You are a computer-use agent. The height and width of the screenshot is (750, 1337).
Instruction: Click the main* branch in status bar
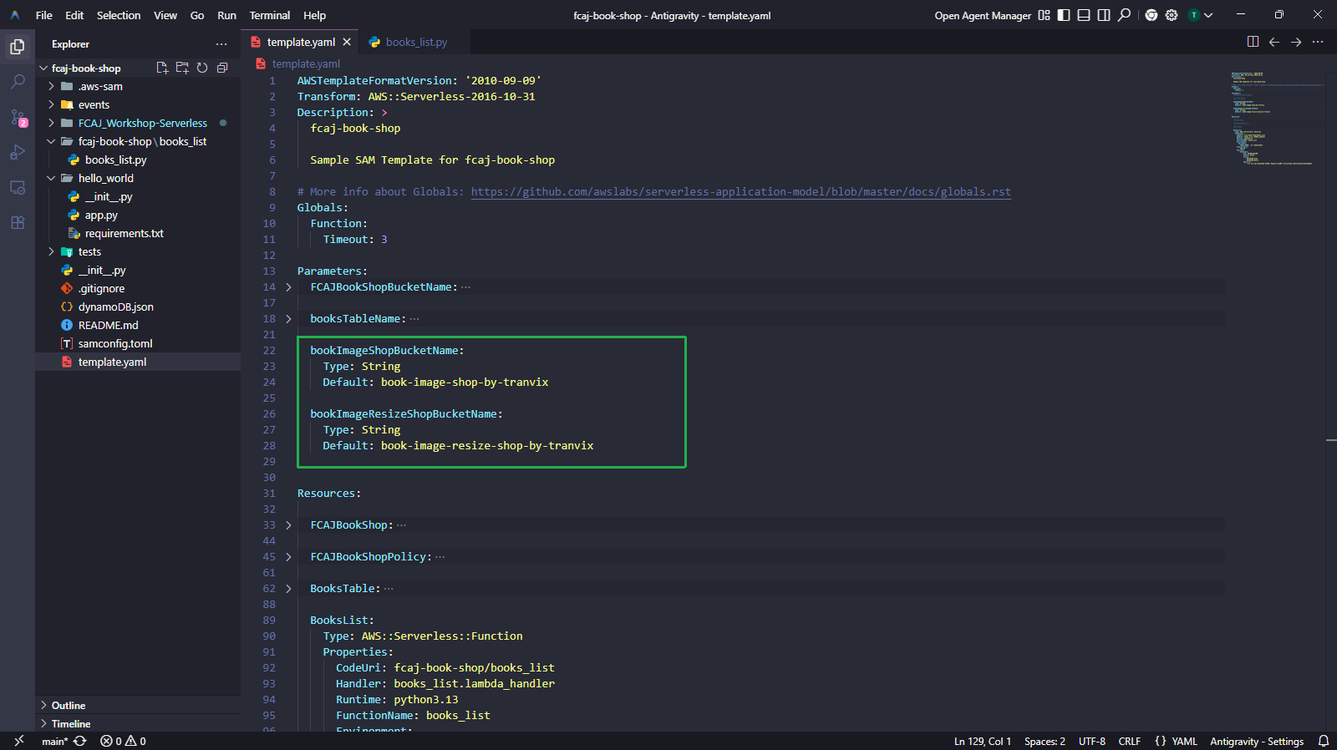(x=54, y=741)
